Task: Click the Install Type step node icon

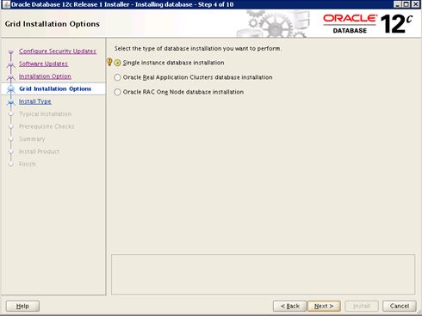Action: (11, 102)
